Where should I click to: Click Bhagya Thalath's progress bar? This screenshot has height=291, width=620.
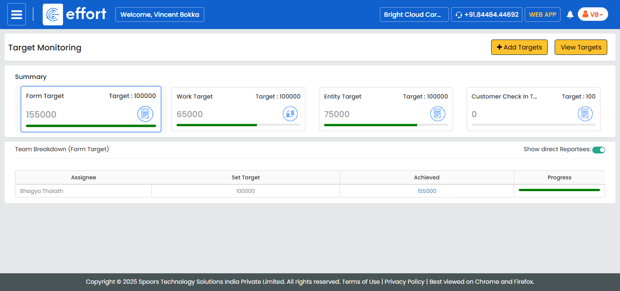coord(559,190)
